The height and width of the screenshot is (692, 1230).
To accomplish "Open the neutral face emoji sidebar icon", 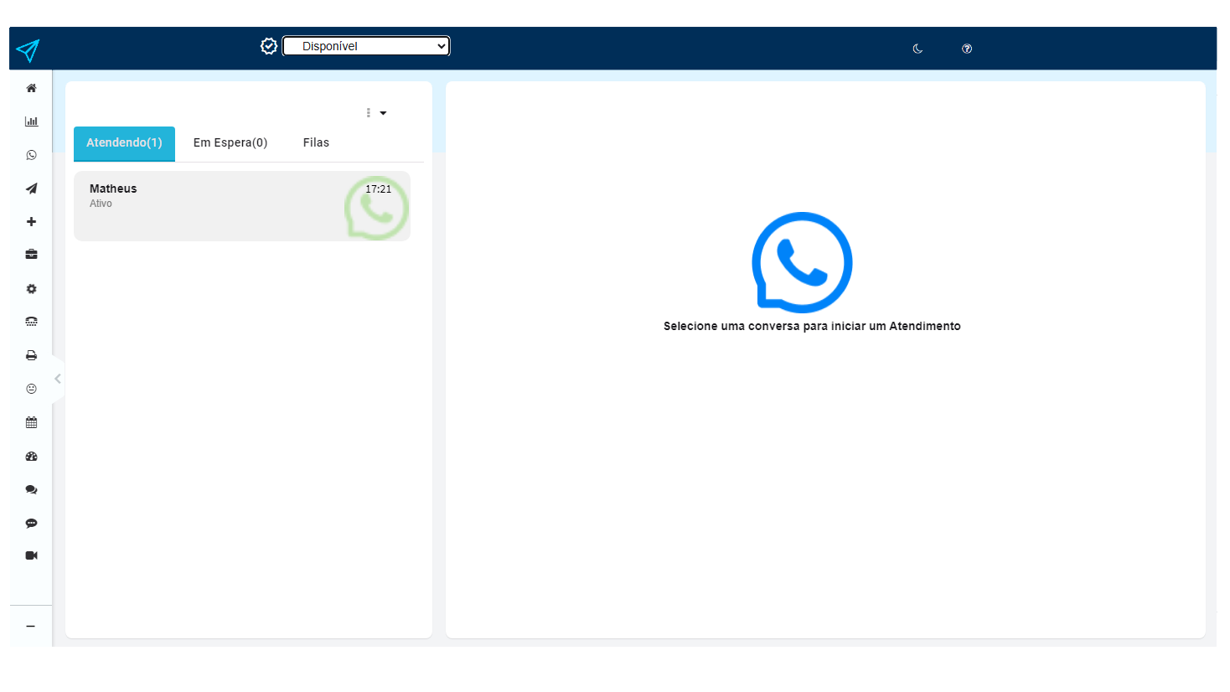I will point(31,389).
